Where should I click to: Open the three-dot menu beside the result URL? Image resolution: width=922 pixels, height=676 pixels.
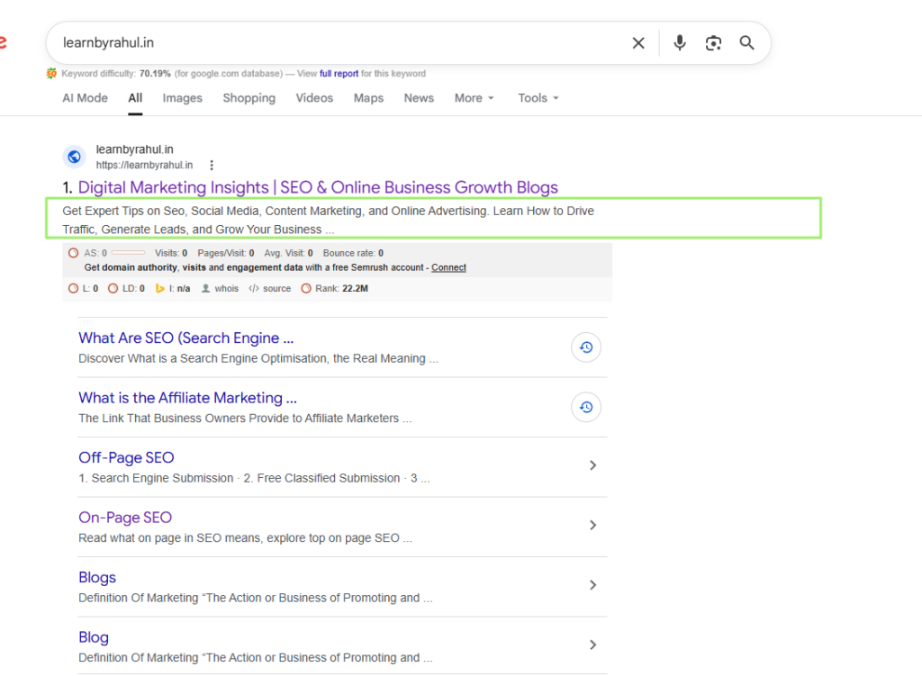click(x=211, y=165)
